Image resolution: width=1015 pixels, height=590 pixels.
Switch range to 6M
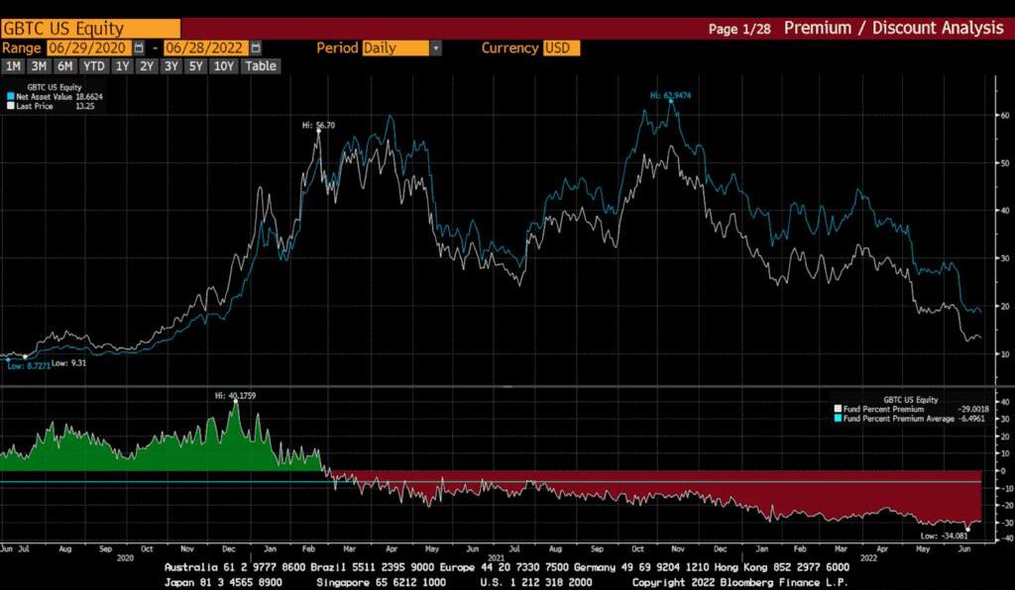[64, 66]
